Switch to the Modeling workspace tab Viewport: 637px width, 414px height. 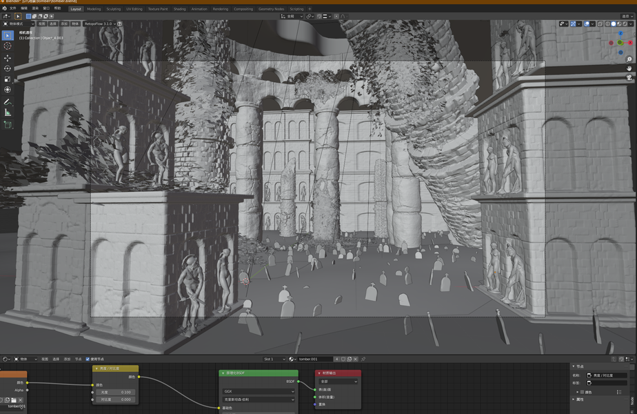coord(94,8)
